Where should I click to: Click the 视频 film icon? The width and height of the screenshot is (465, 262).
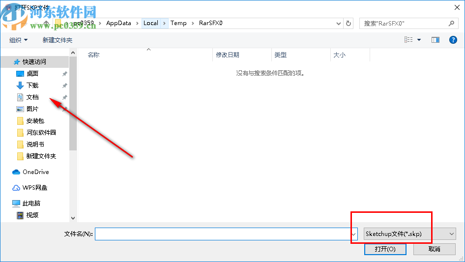(x=20, y=215)
